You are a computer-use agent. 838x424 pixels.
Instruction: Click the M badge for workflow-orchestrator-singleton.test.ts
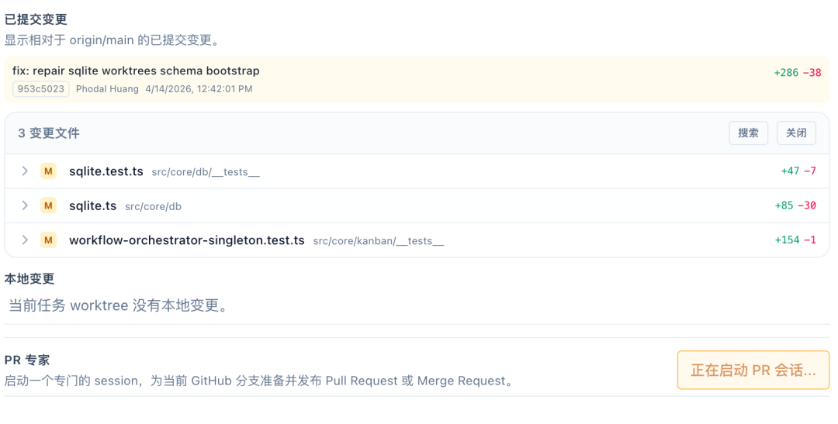click(x=48, y=240)
